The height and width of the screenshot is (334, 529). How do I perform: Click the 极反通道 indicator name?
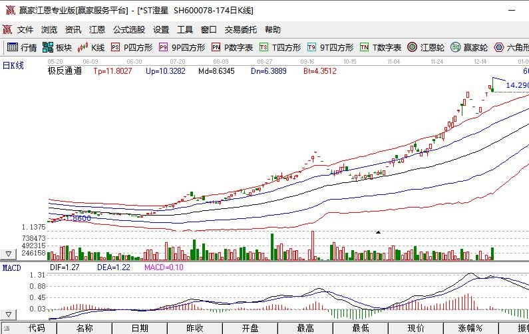pyautogui.click(x=65, y=71)
